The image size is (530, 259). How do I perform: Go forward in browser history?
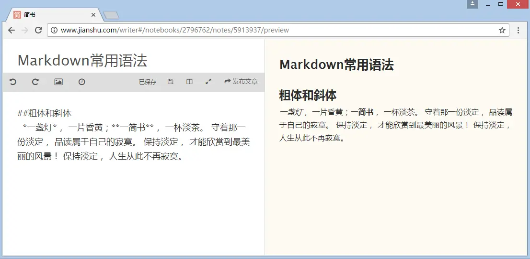(x=25, y=30)
